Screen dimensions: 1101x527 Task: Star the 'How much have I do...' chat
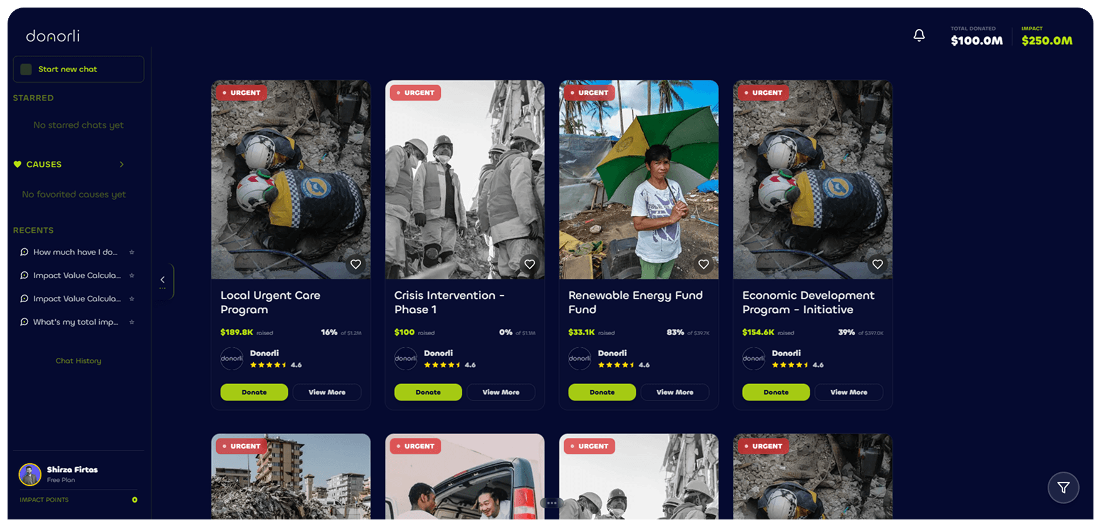pos(132,252)
